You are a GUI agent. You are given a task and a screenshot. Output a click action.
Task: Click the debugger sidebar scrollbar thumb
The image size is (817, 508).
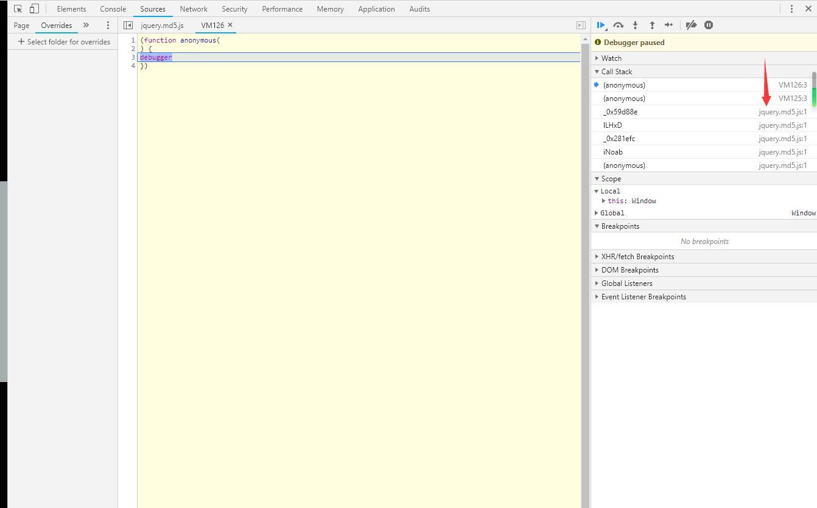(x=814, y=89)
